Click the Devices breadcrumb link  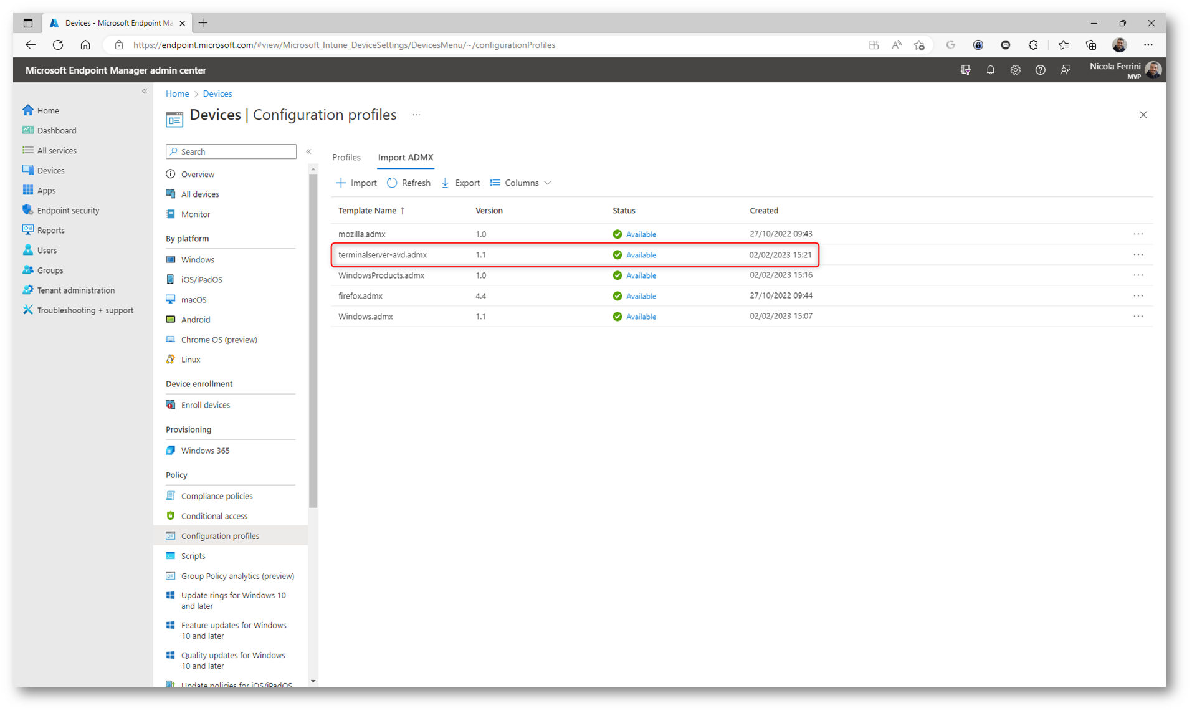point(217,93)
